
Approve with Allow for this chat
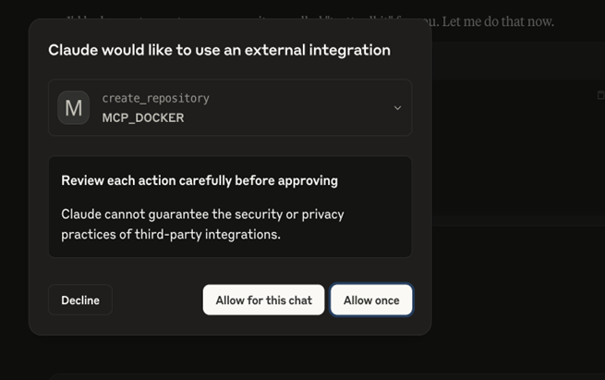pyautogui.click(x=263, y=300)
